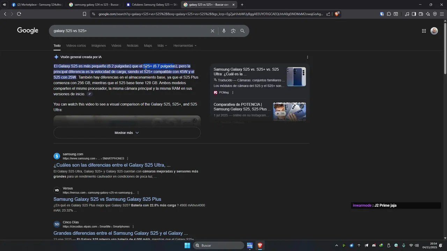Image resolution: width=447 pixels, height=251 pixels.
Task: Toggle the Brave sidebar panel
Action: coord(414,14)
